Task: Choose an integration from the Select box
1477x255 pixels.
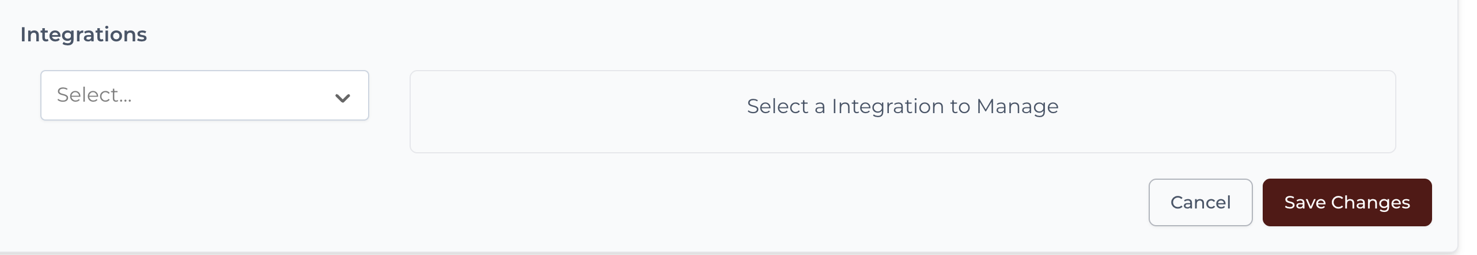Action: click(x=204, y=95)
